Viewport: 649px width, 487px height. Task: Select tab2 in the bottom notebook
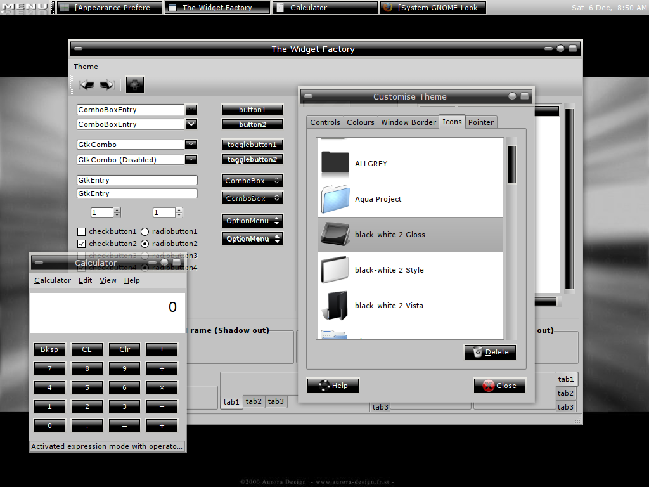tap(254, 401)
